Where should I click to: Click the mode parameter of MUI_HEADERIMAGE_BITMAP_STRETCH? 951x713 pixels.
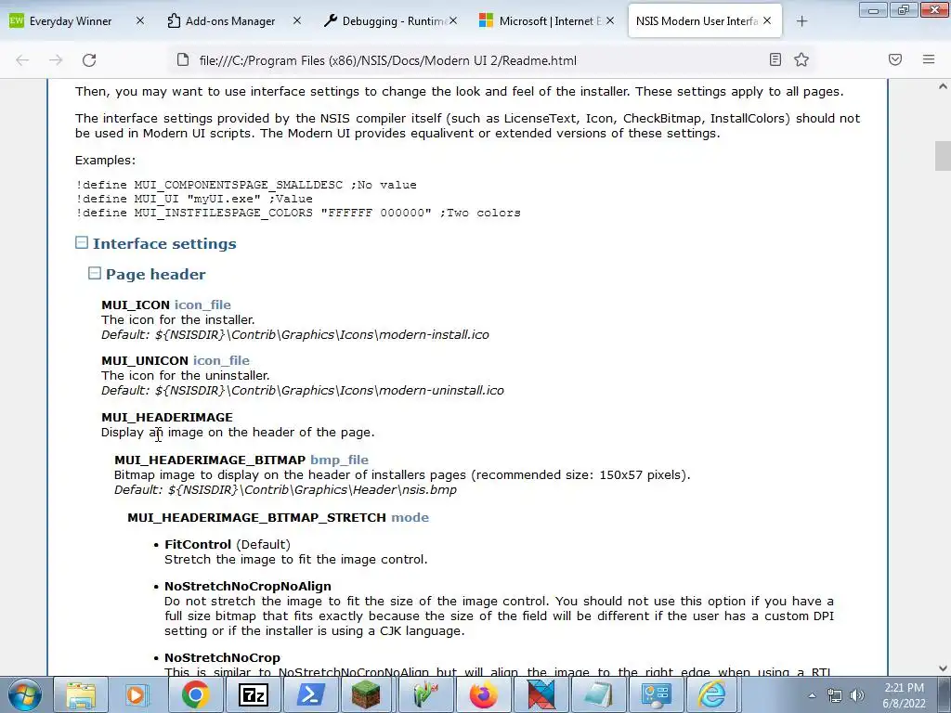[x=410, y=517]
